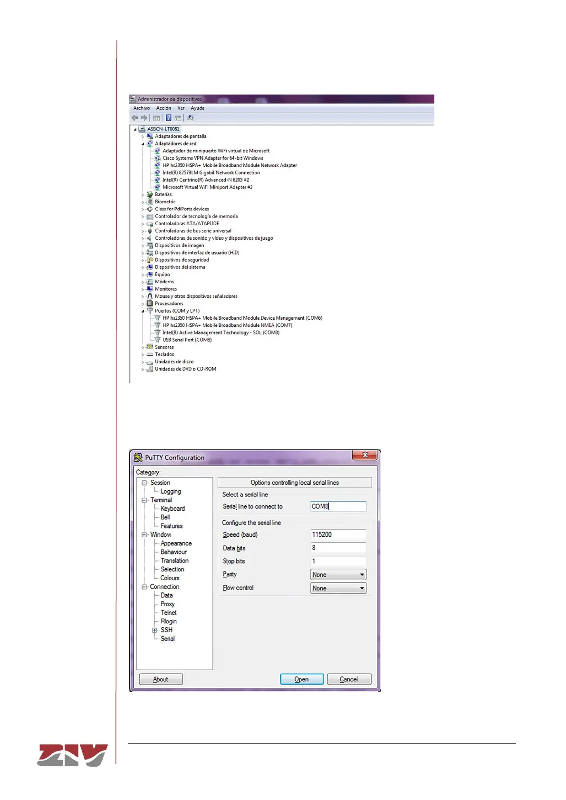Click the Procesadores category icon
The height and width of the screenshot is (800, 566).
coord(150,303)
